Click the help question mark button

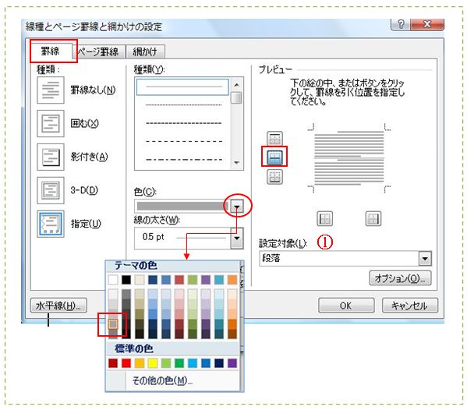pos(401,24)
